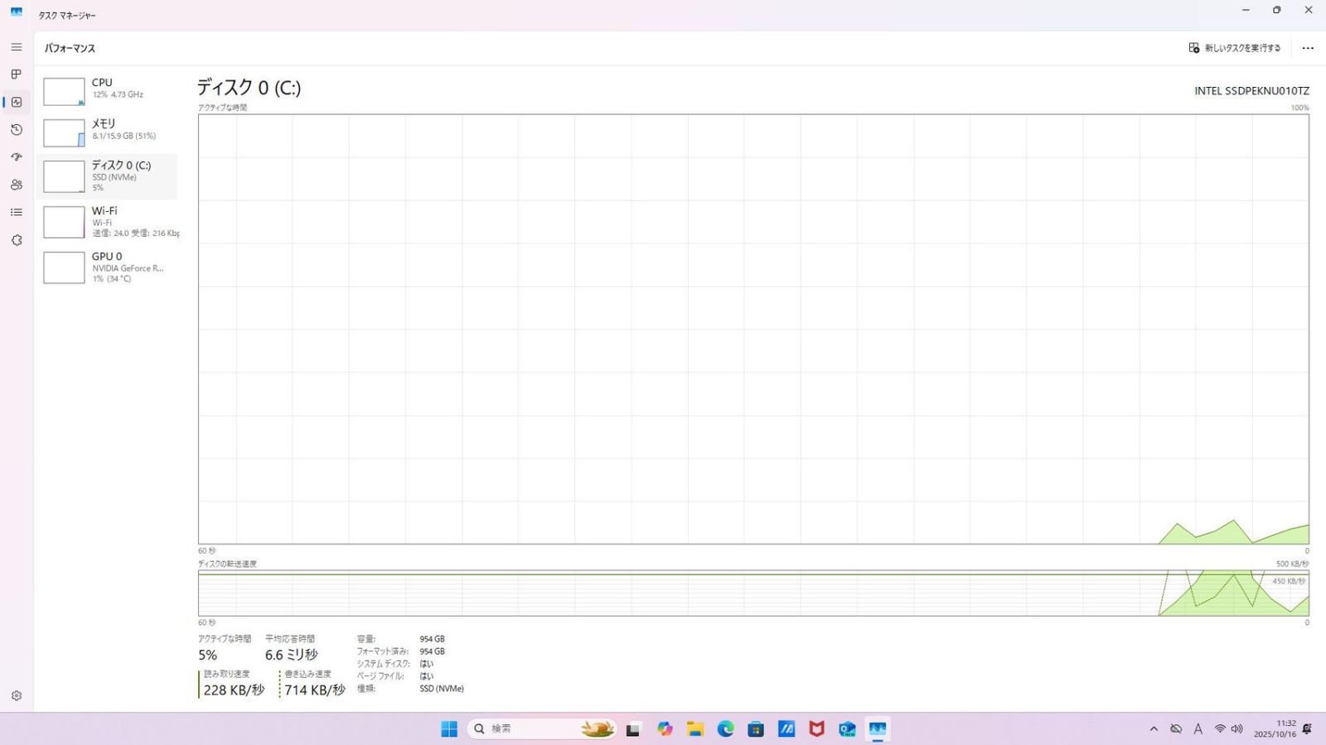Select メモリ in the performance list
The image size is (1326, 745).
click(x=108, y=131)
